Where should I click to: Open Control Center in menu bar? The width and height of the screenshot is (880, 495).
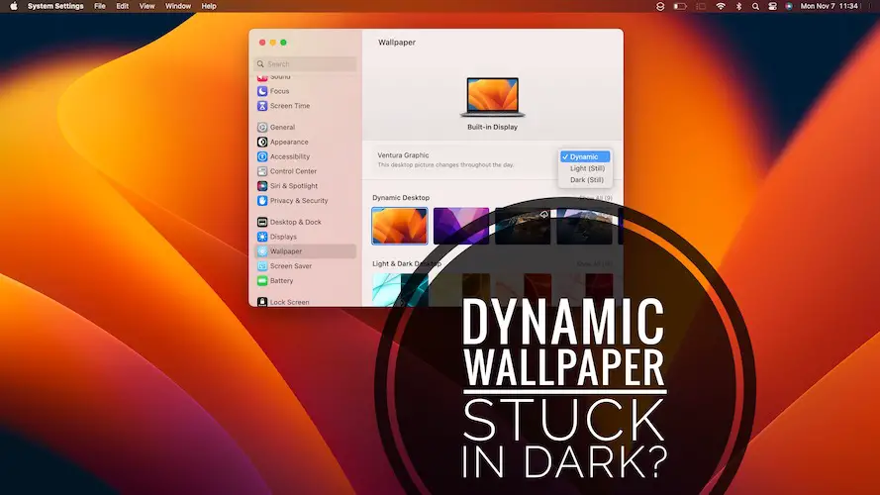point(772,6)
